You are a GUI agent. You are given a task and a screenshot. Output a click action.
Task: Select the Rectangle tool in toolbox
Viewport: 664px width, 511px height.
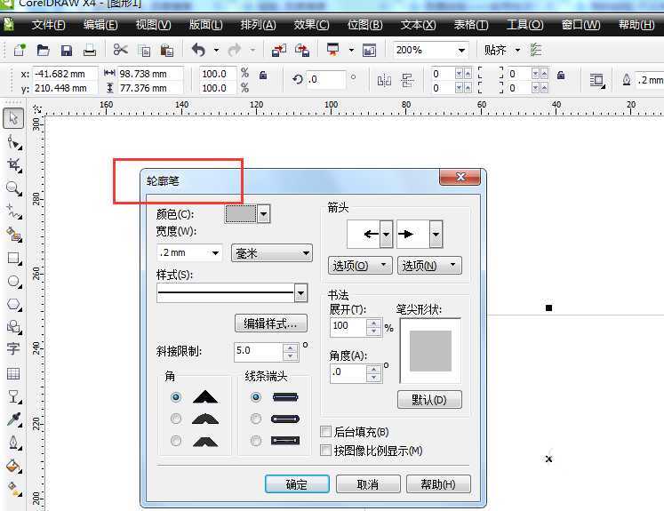(13, 259)
